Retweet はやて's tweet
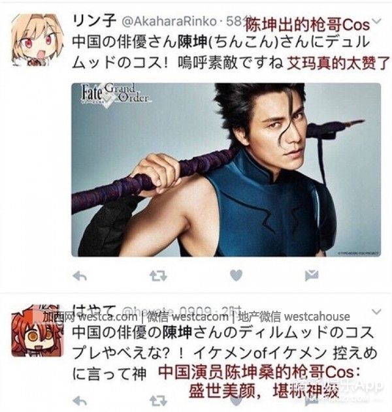 [x=158, y=402]
